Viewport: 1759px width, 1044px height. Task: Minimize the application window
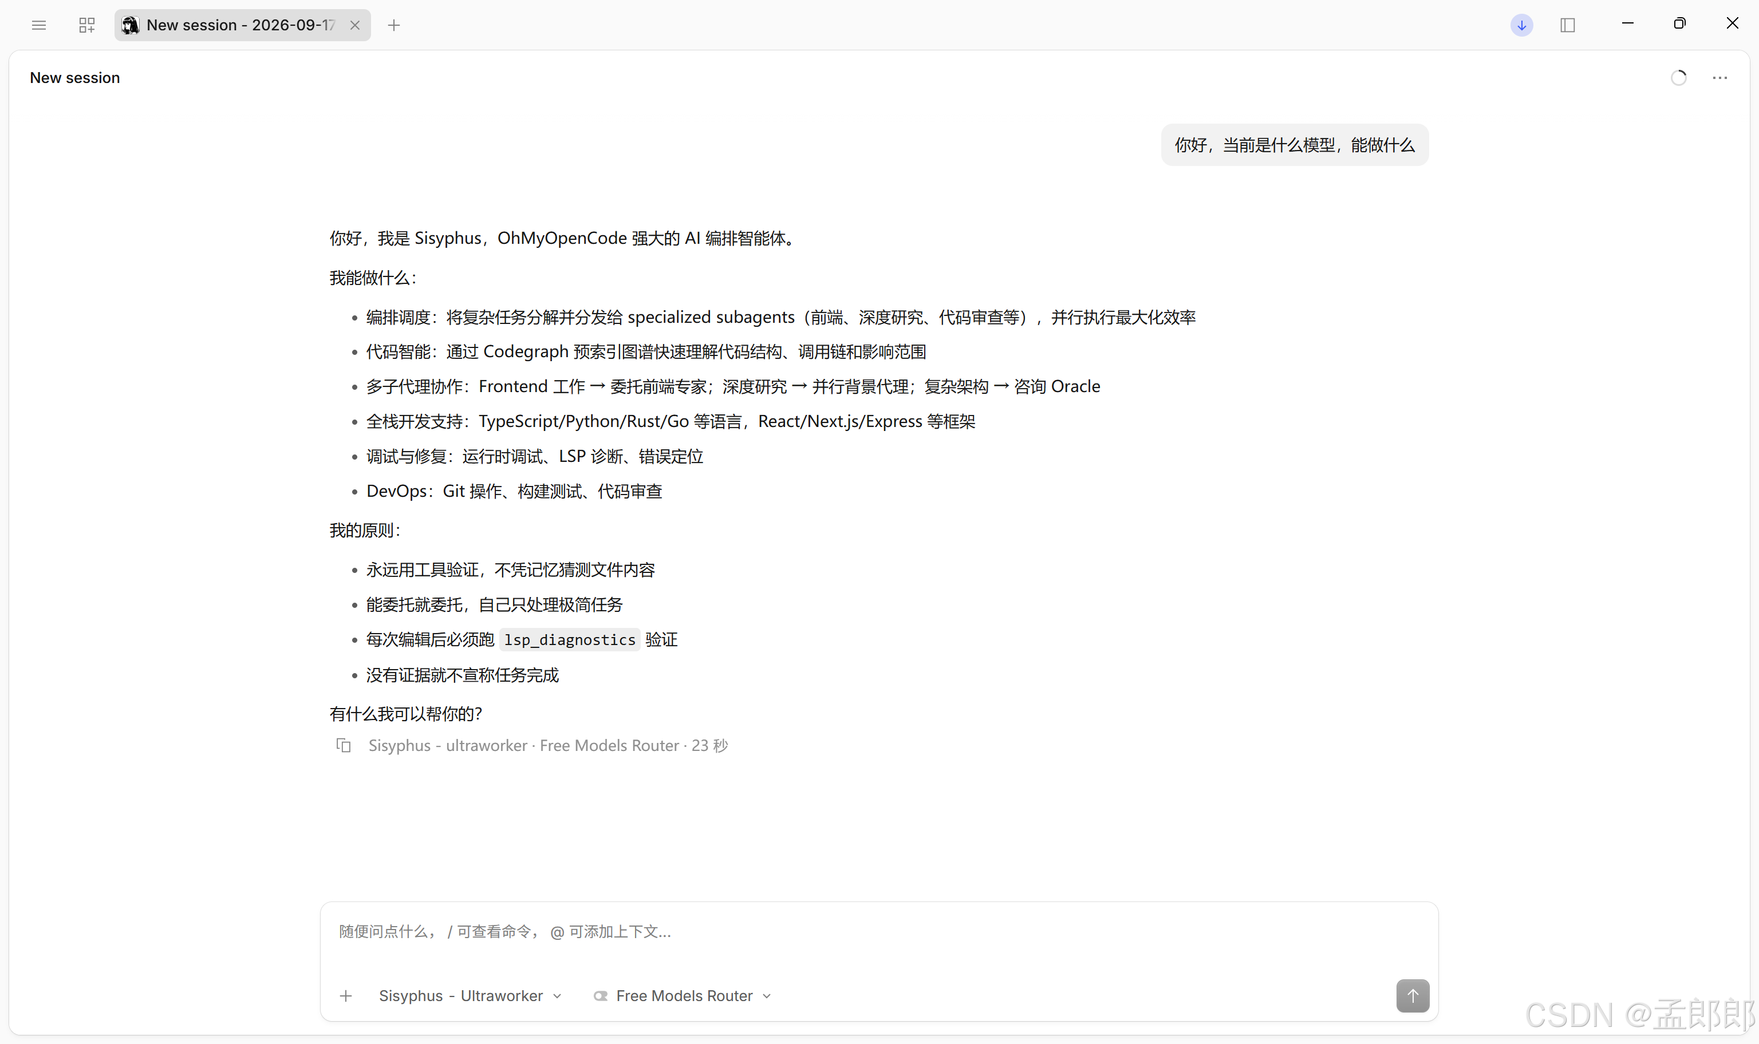[1627, 24]
